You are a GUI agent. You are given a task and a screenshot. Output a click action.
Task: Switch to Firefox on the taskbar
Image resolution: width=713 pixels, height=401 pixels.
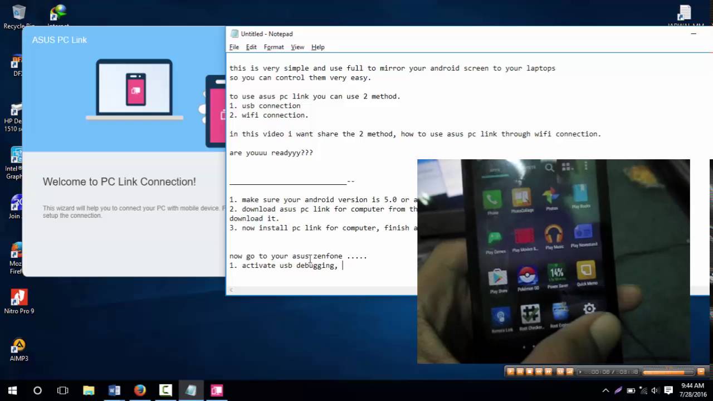tap(140, 390)
